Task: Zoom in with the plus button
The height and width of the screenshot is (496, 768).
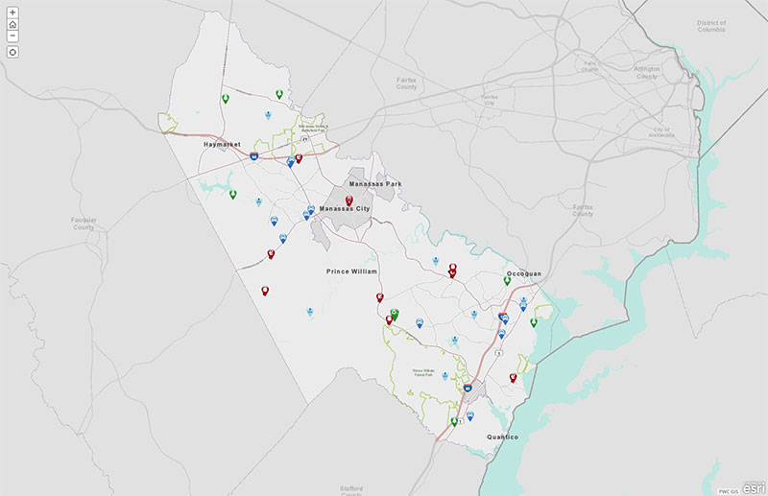Action: click(12, 12)
